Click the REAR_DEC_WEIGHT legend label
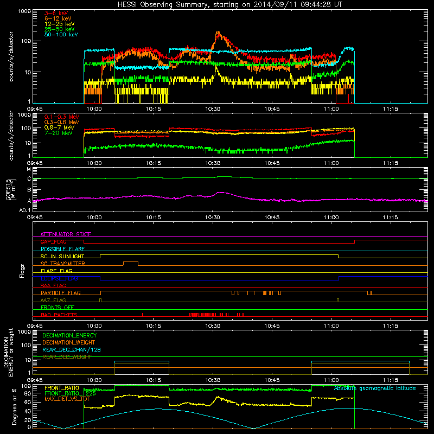 67,357
